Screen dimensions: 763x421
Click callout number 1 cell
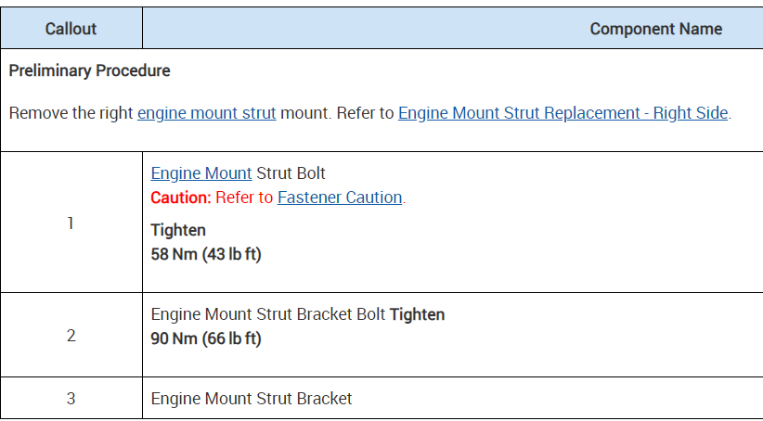[71, 223]
